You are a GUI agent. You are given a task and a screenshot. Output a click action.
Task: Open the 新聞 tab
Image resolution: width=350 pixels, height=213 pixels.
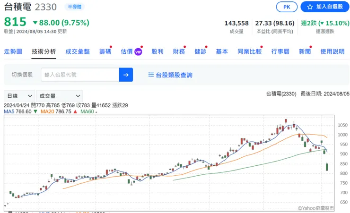point(305,51)
